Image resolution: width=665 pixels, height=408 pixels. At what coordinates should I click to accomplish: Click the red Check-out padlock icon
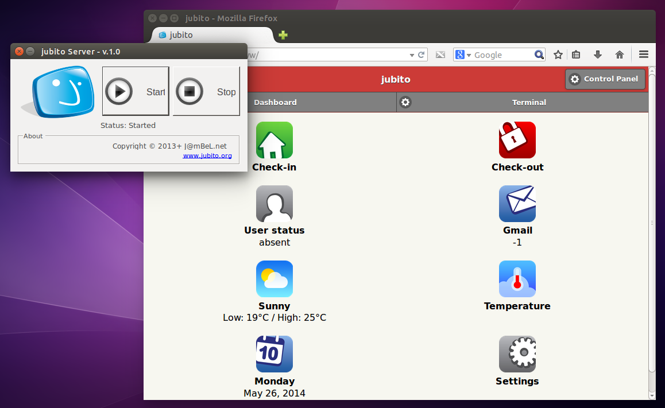[517, 140]
